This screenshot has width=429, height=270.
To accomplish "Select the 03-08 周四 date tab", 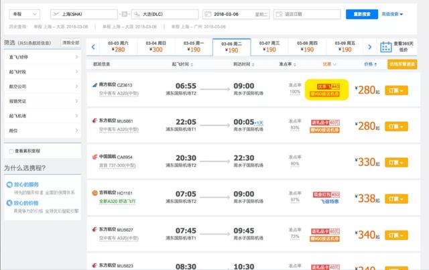I will [x=307, y=47].
